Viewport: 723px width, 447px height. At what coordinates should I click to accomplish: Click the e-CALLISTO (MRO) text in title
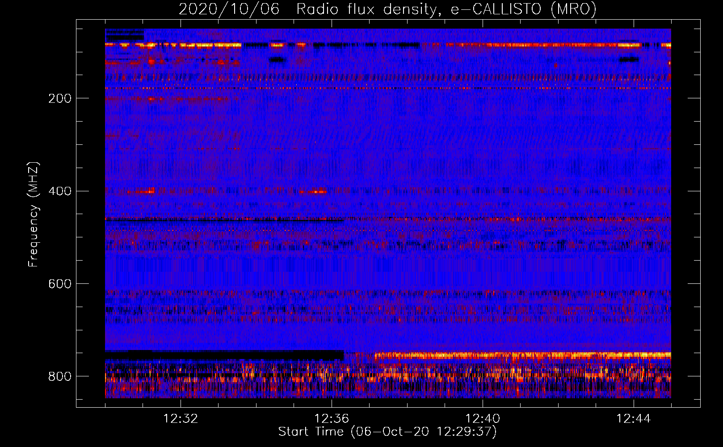523,9
